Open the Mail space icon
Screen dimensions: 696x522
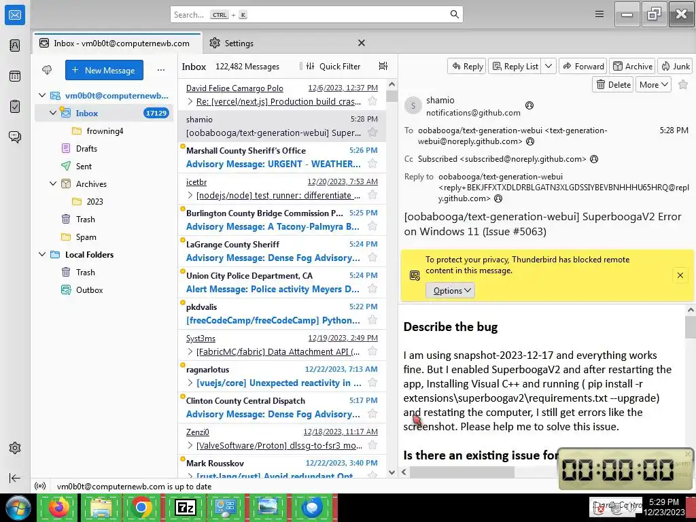[15, 15]
